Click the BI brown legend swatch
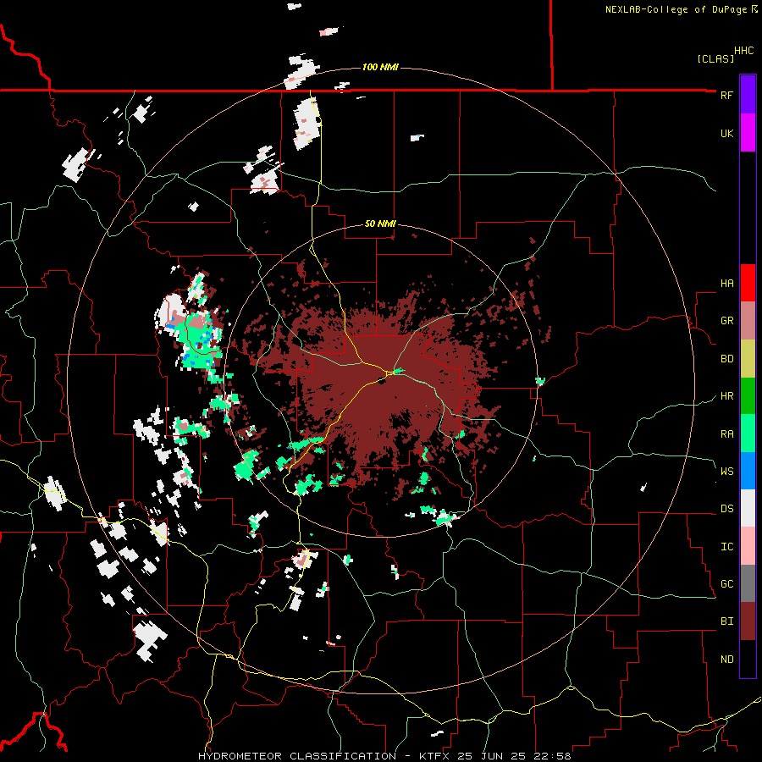Image resolution: width=762 pixels, height=762 pixels. [x=748, y=621]
